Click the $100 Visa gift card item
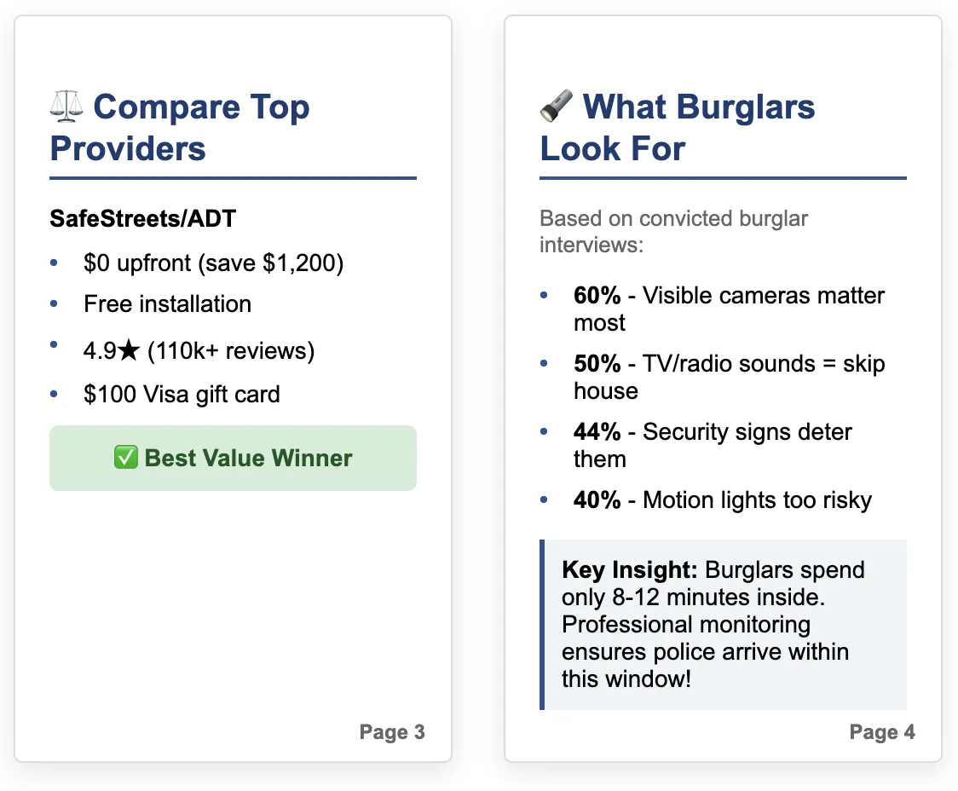Image resolution: width=958 pixels, height=791 pixels. point(182,394)
